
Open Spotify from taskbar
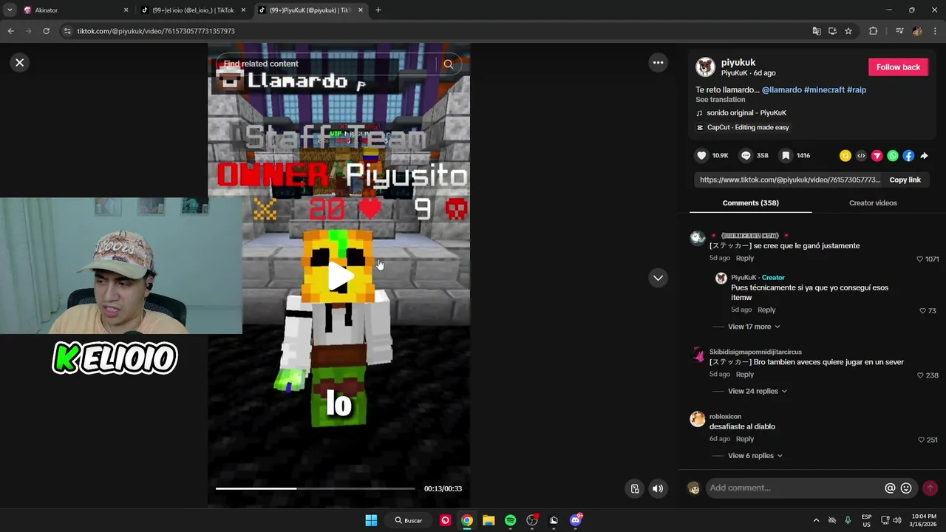[510, 520]
